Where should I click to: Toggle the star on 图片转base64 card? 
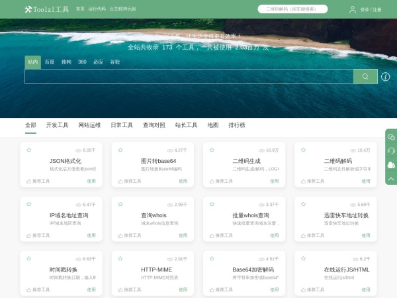pos(120,150)
